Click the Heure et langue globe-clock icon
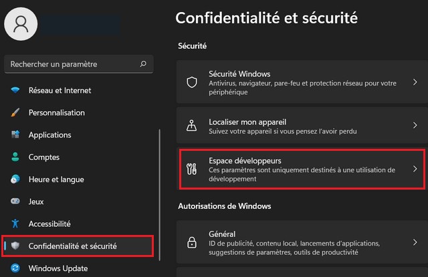The width and height of the screenshot is (428, 277). coord(15,180)
